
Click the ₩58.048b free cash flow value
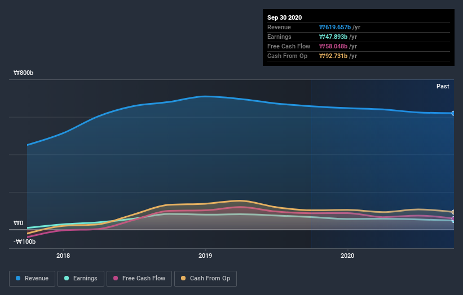(333, 47)
